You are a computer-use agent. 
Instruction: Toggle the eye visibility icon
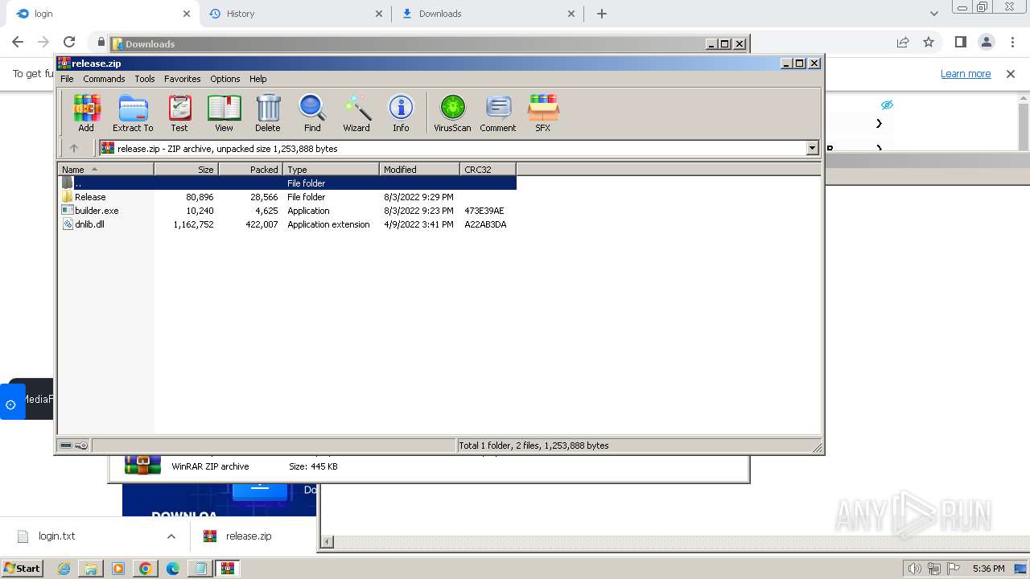coord(887,105)
